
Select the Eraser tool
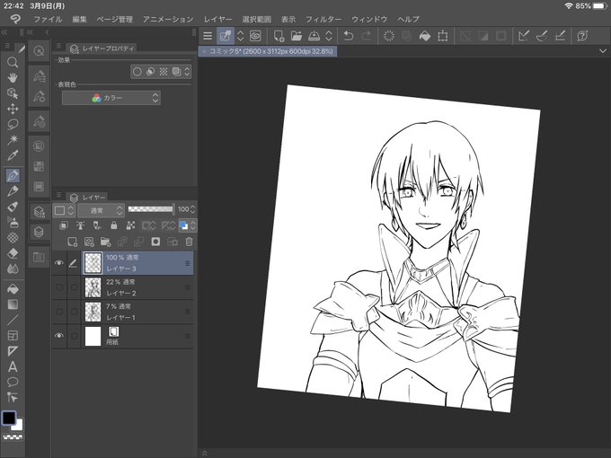pyautogui.click(x=13, y=253)
